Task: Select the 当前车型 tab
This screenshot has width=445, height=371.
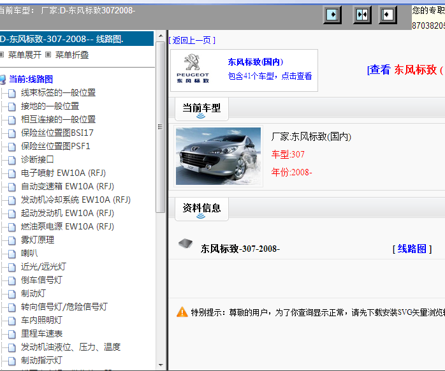Action: click(201, 109)
